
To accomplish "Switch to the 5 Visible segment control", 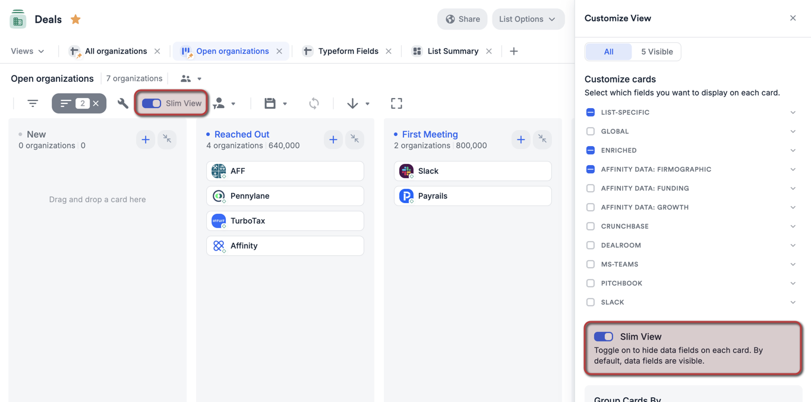I will (x=656, y=51).
